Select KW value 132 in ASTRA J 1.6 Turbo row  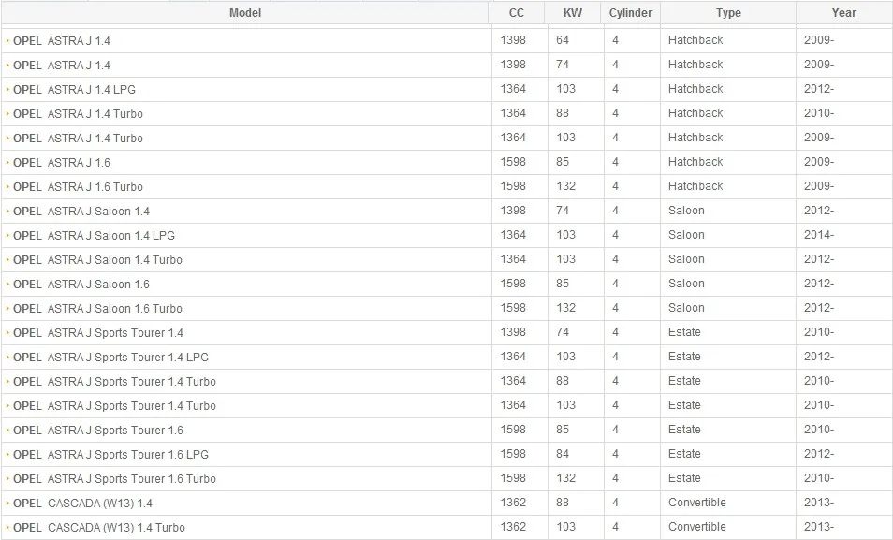565,186
